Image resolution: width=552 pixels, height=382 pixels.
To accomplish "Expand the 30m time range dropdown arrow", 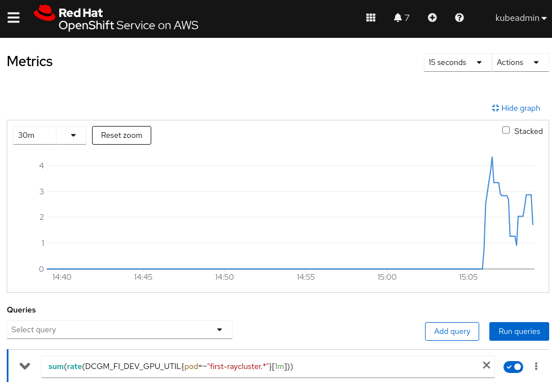I will 73,136.
